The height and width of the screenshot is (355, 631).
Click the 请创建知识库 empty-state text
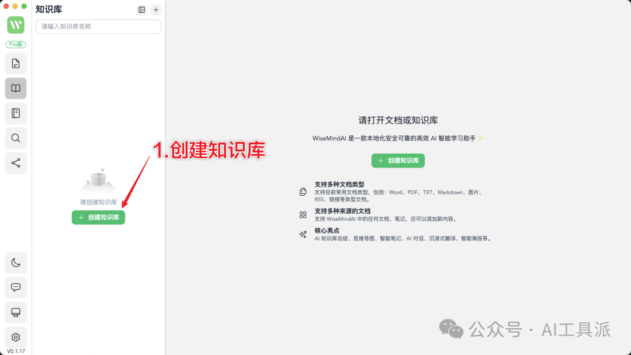coord(99,202)
